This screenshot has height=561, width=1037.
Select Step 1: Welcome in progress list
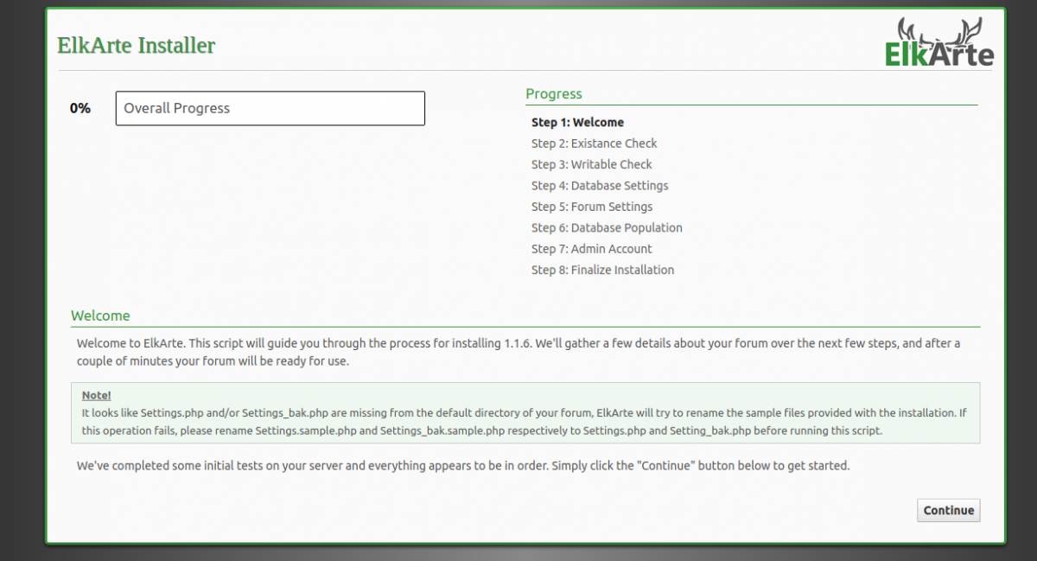[x=577, y=123]
